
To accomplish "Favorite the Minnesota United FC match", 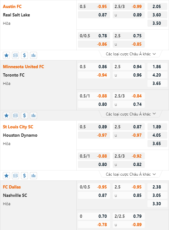I will click(6, 115).
